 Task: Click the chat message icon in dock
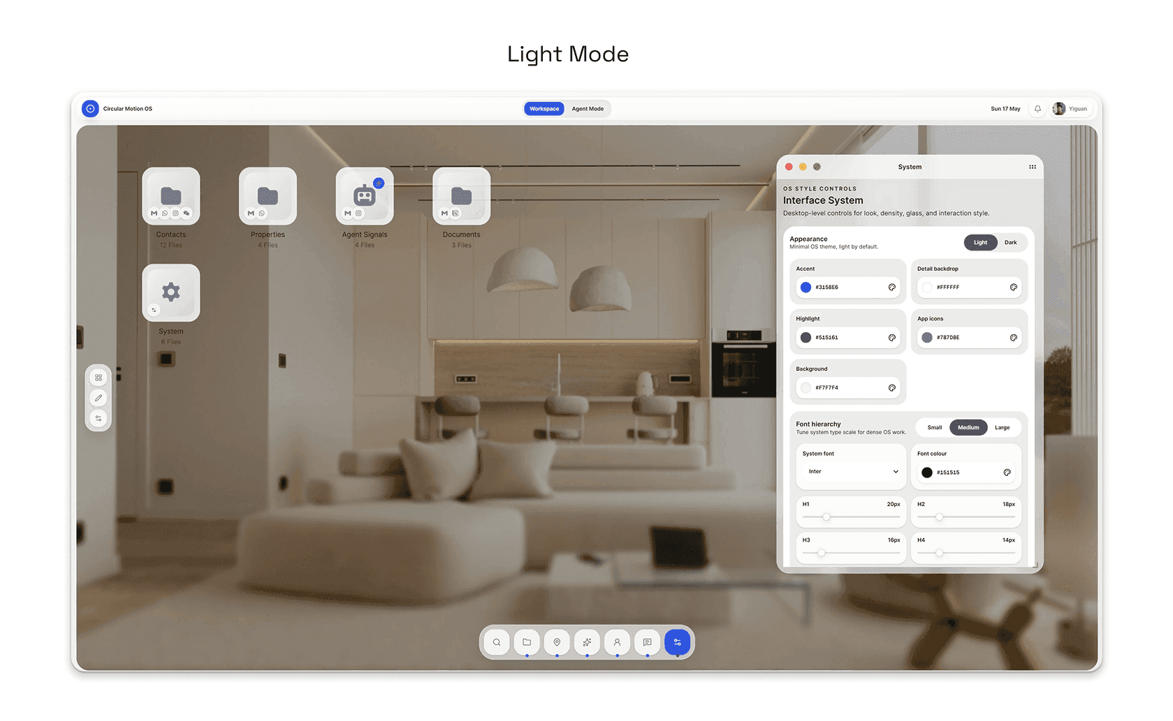(648, 642)
